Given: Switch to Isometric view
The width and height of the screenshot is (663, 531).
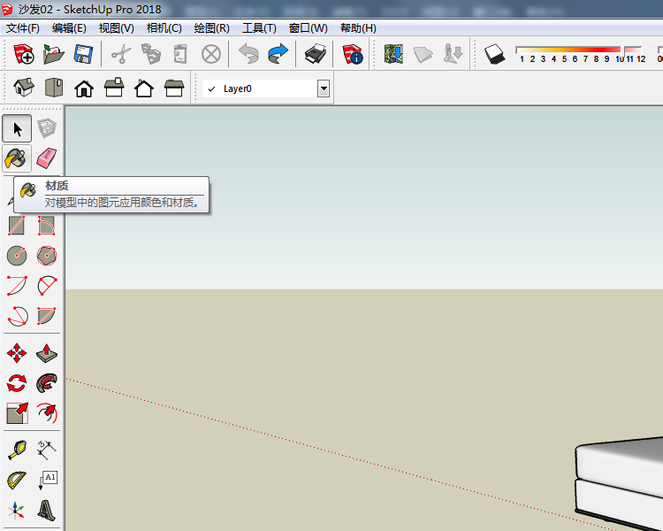Looking at the screenshot, I should [25, 88].
